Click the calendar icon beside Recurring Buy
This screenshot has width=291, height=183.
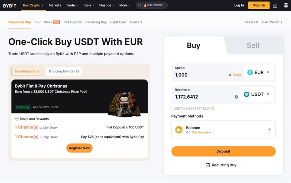pos(208,165)
